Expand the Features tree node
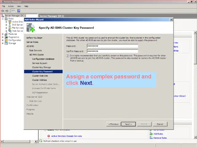This screenshot has height=147, width=197. (x=3, y=34)
